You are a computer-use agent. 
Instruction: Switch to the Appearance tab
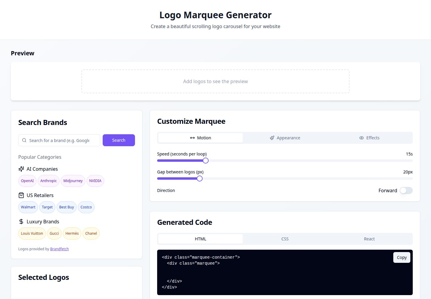point(285,138)
